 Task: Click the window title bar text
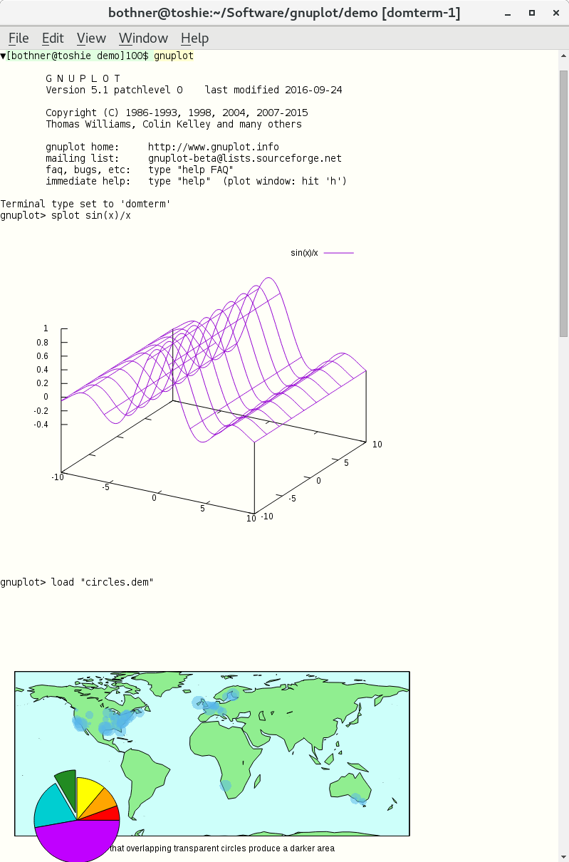284,13
